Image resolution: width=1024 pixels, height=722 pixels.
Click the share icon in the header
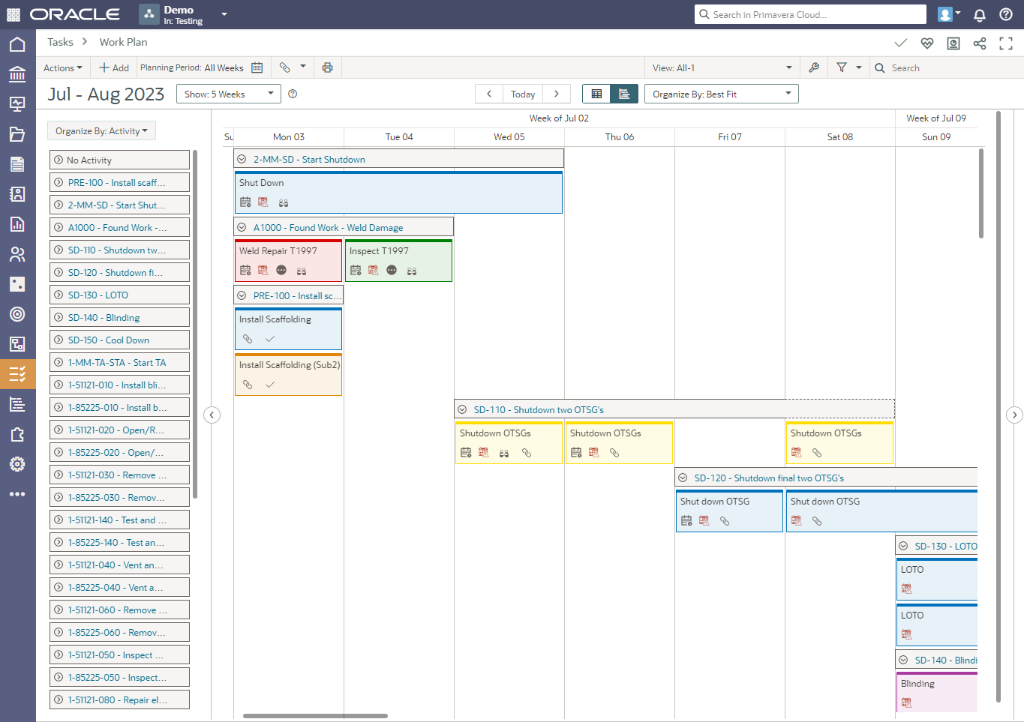tap(980, 43)
